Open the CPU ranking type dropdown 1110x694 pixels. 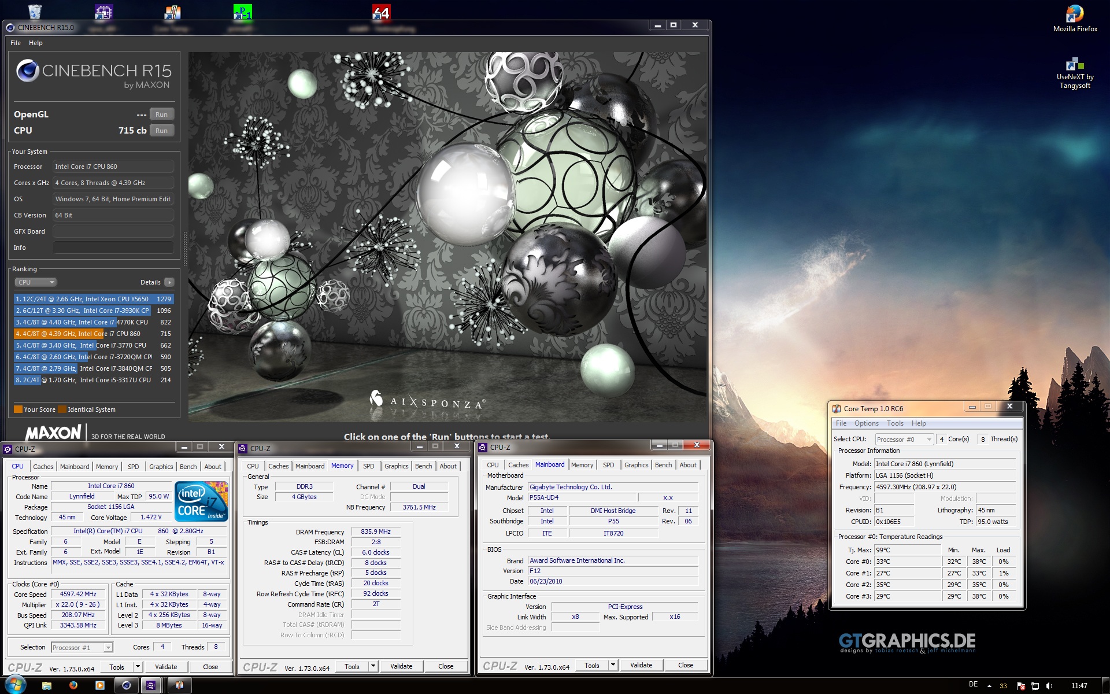(35, 282)
